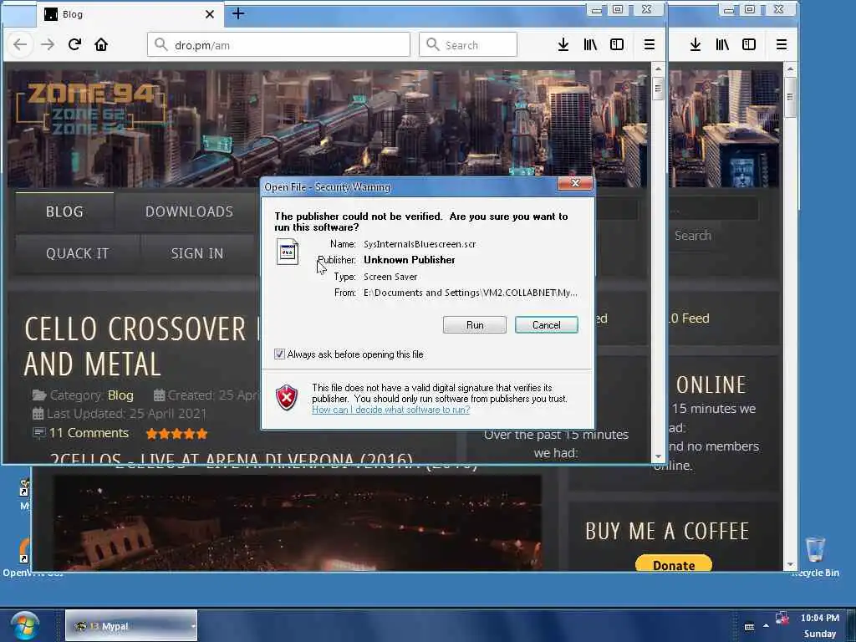This screenshot has height=642, width=856.
Task: Click the Donate button
Action: click(674, 564)
